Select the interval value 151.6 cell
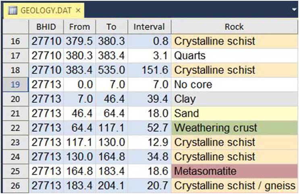299x194 pixels. pyautogui.click(x=149, y=70)
